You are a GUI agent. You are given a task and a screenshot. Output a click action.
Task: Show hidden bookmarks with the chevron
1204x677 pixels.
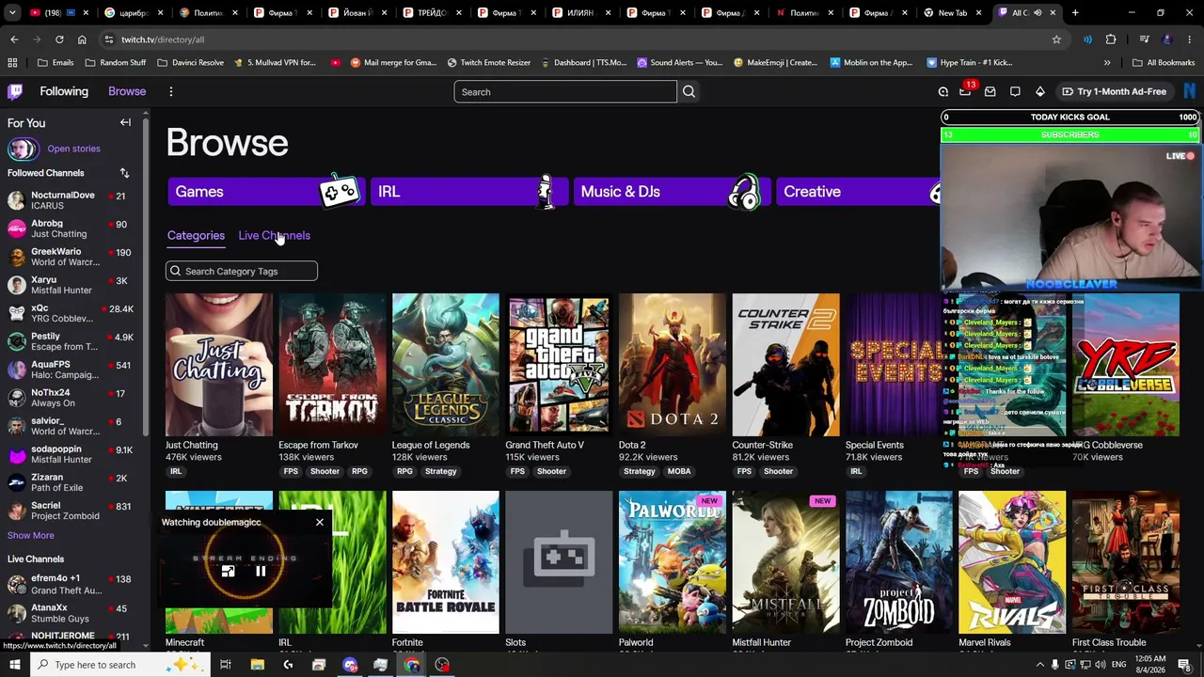click(x=1107, y=63)
